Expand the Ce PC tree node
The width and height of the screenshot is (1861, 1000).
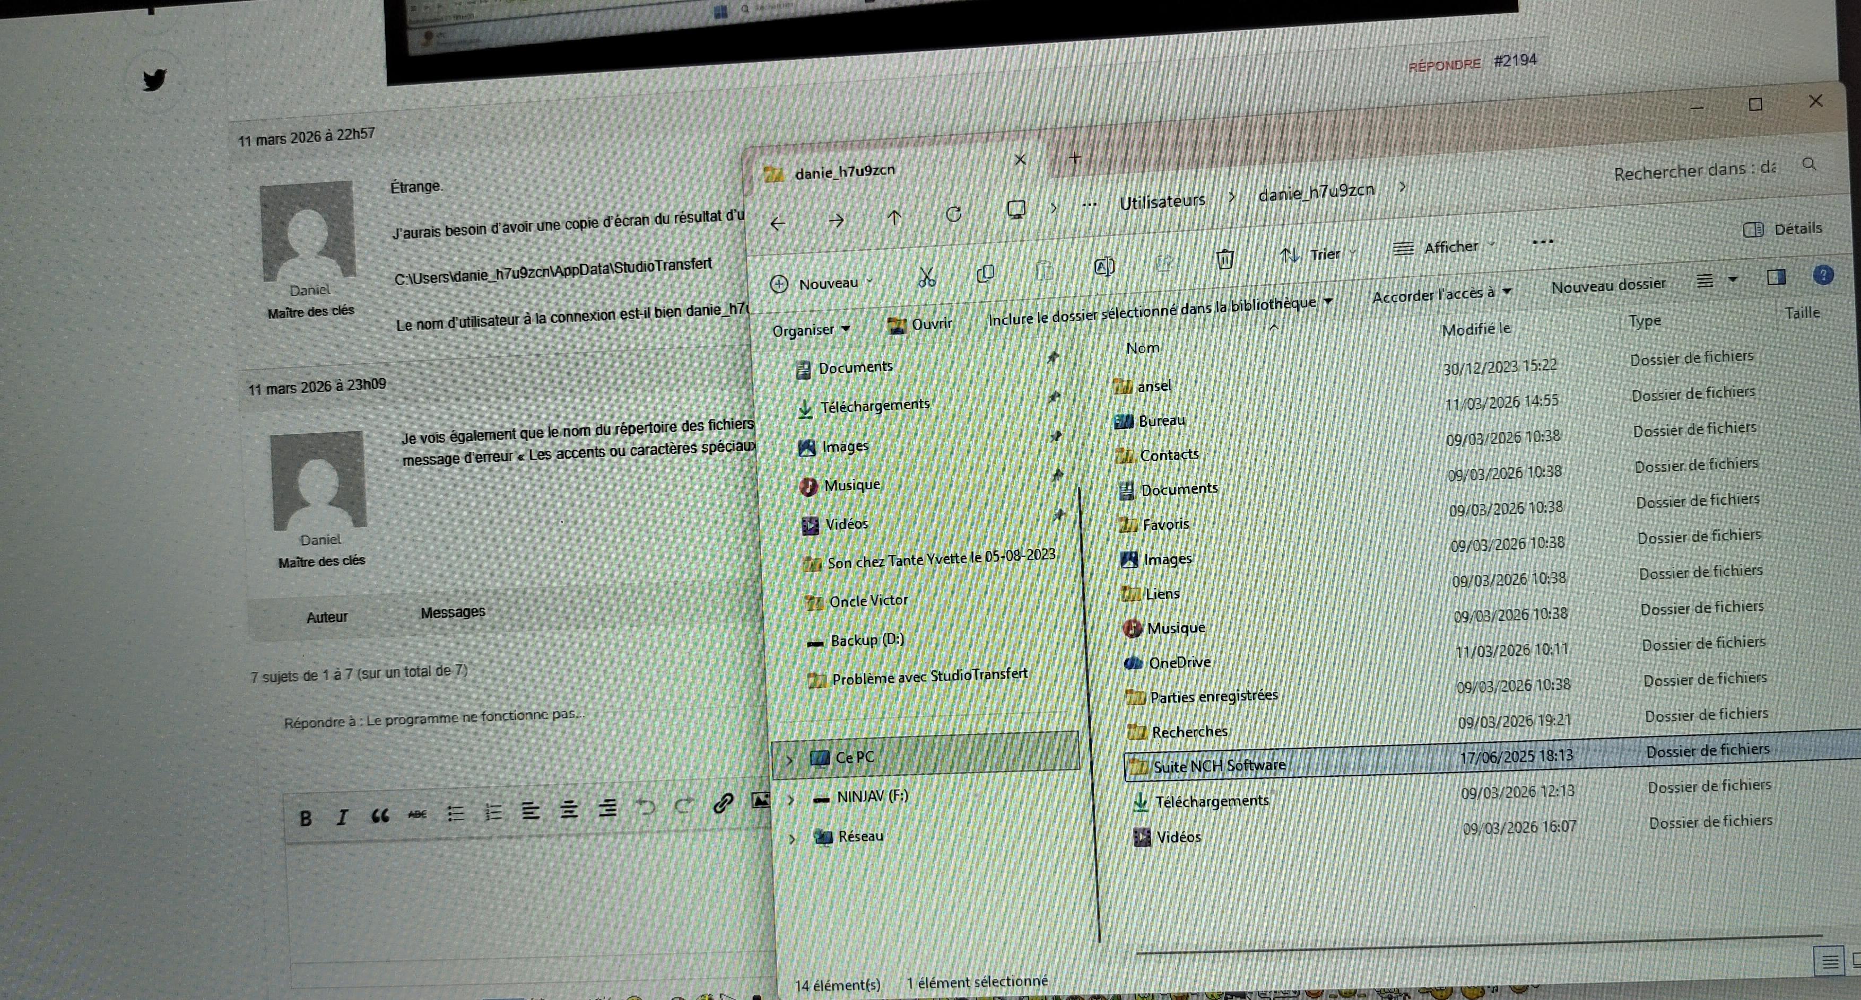(x=789, y=760)
